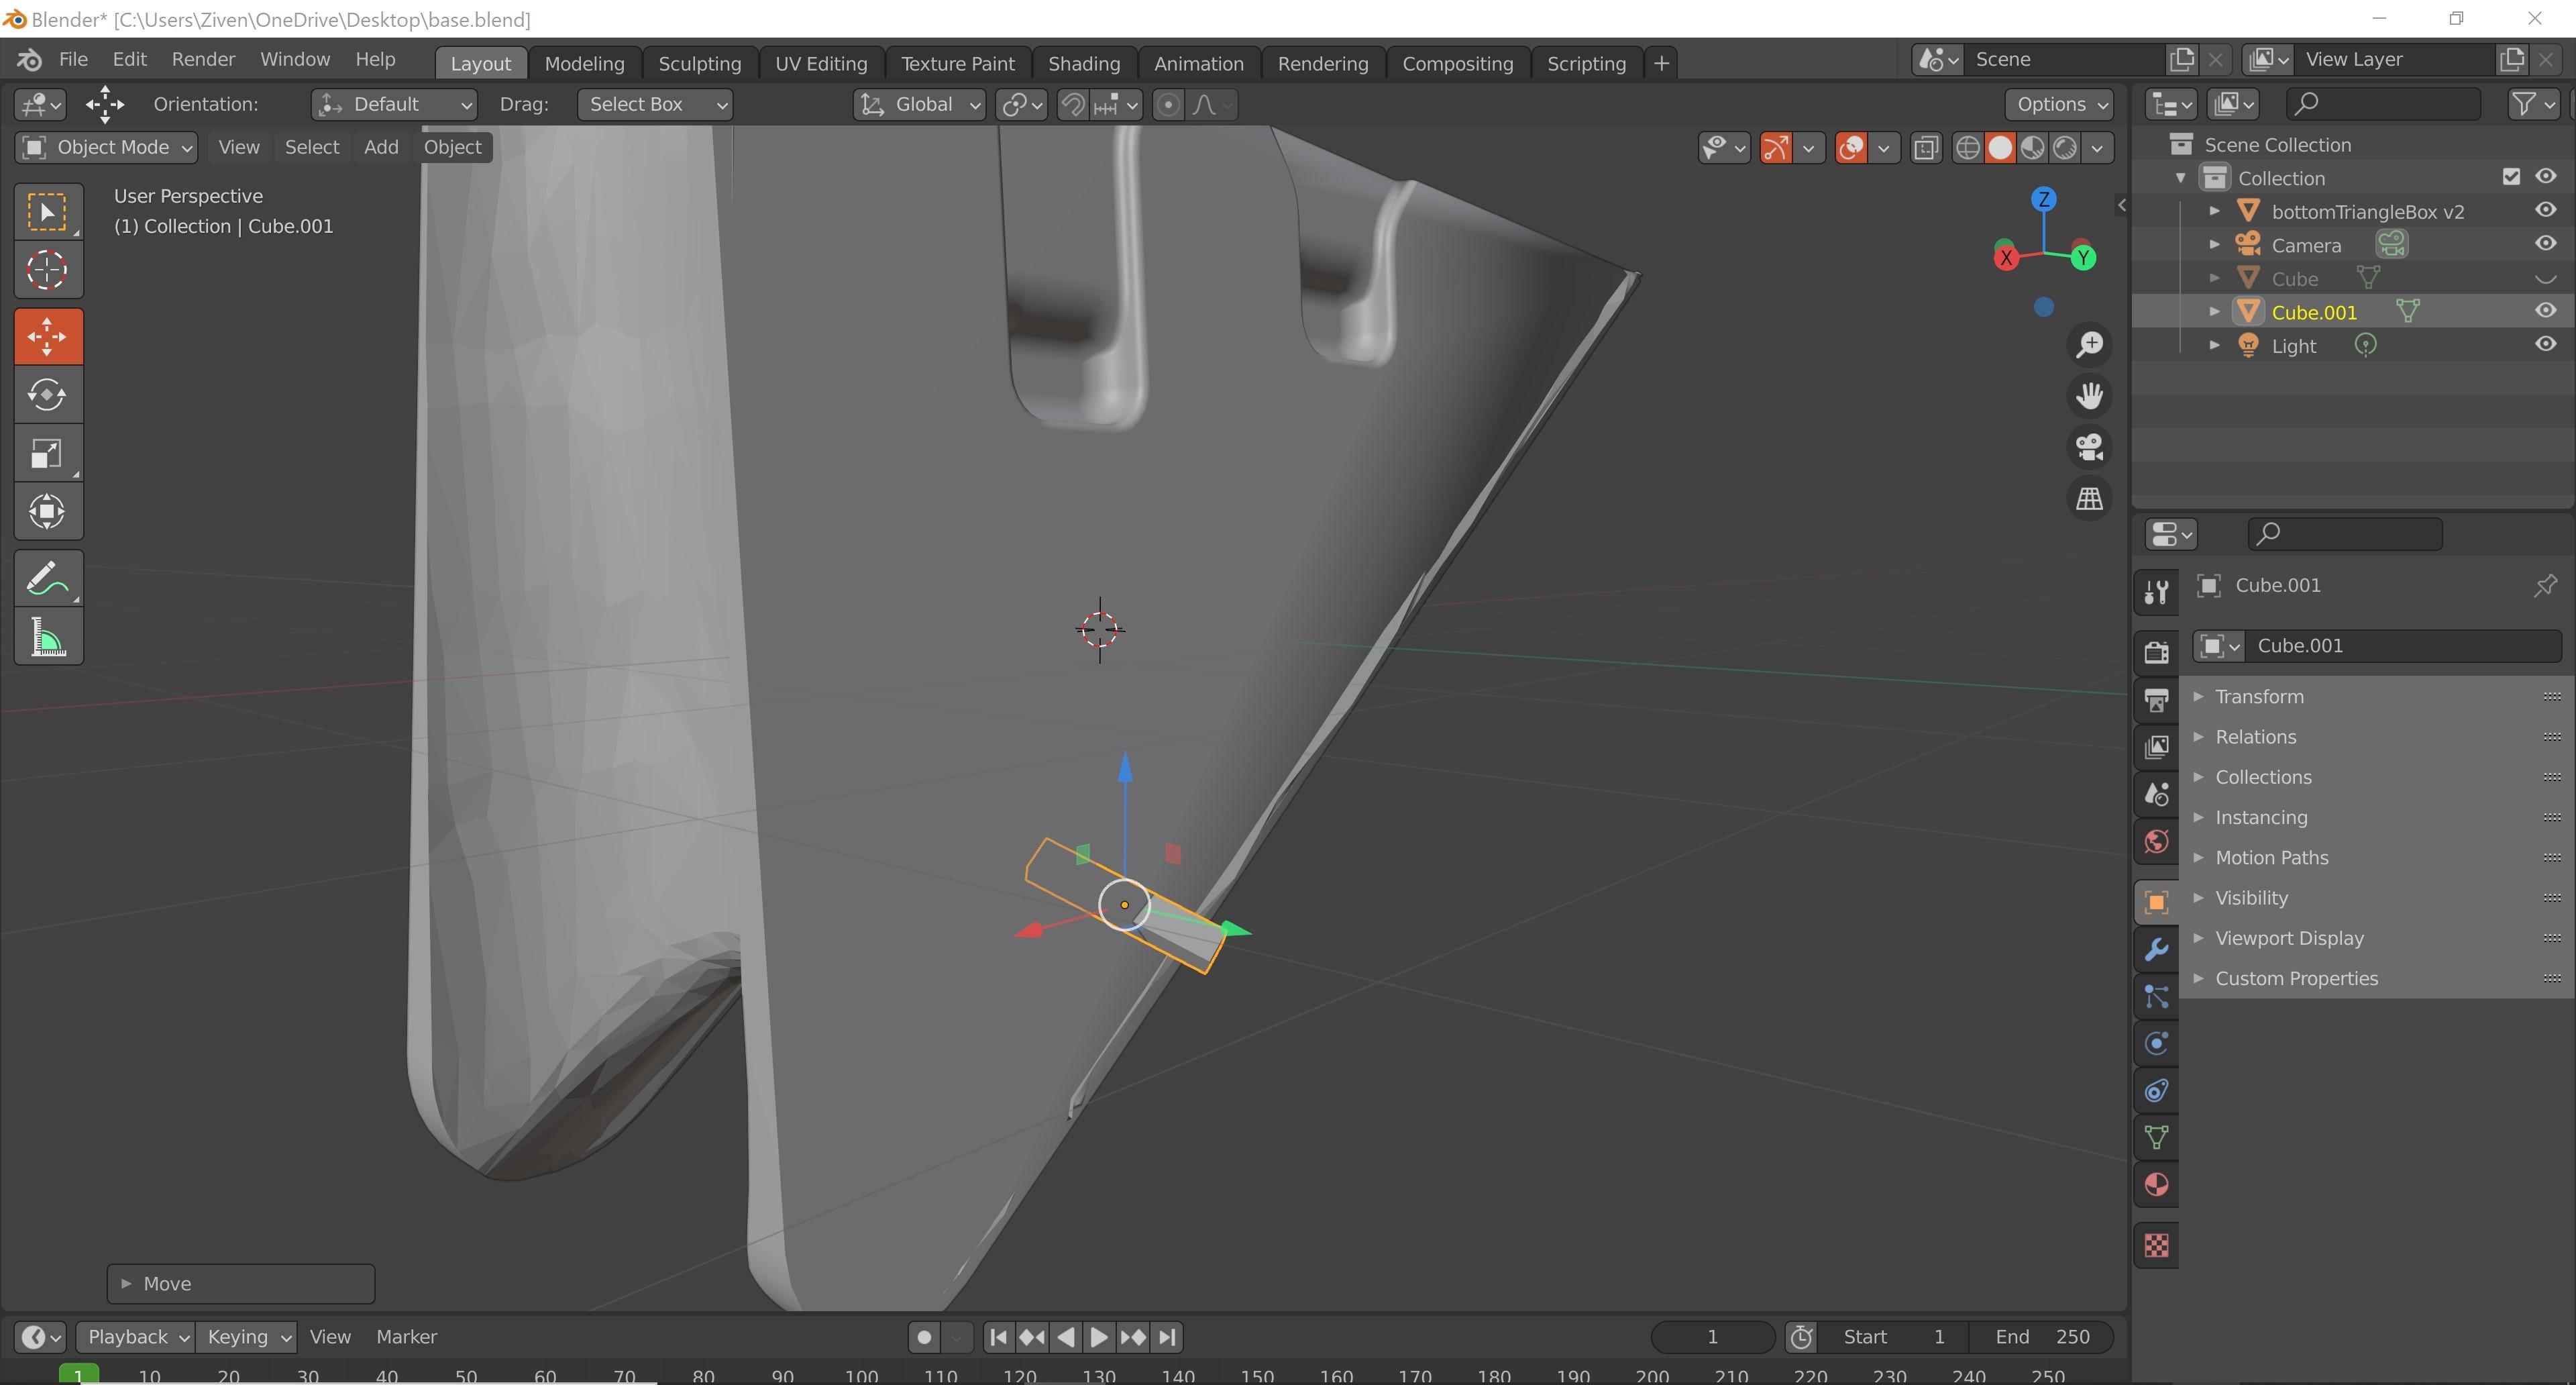Open the Render menu
Viewport: 2576px width, 1385px height.
pyautogui.click(x=203, y=59)
